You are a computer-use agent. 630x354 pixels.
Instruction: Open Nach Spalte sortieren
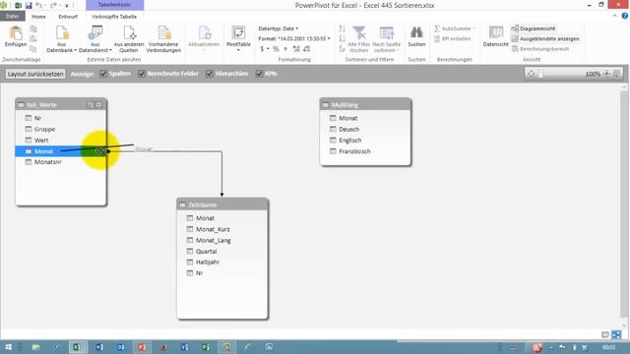(386, 39)
